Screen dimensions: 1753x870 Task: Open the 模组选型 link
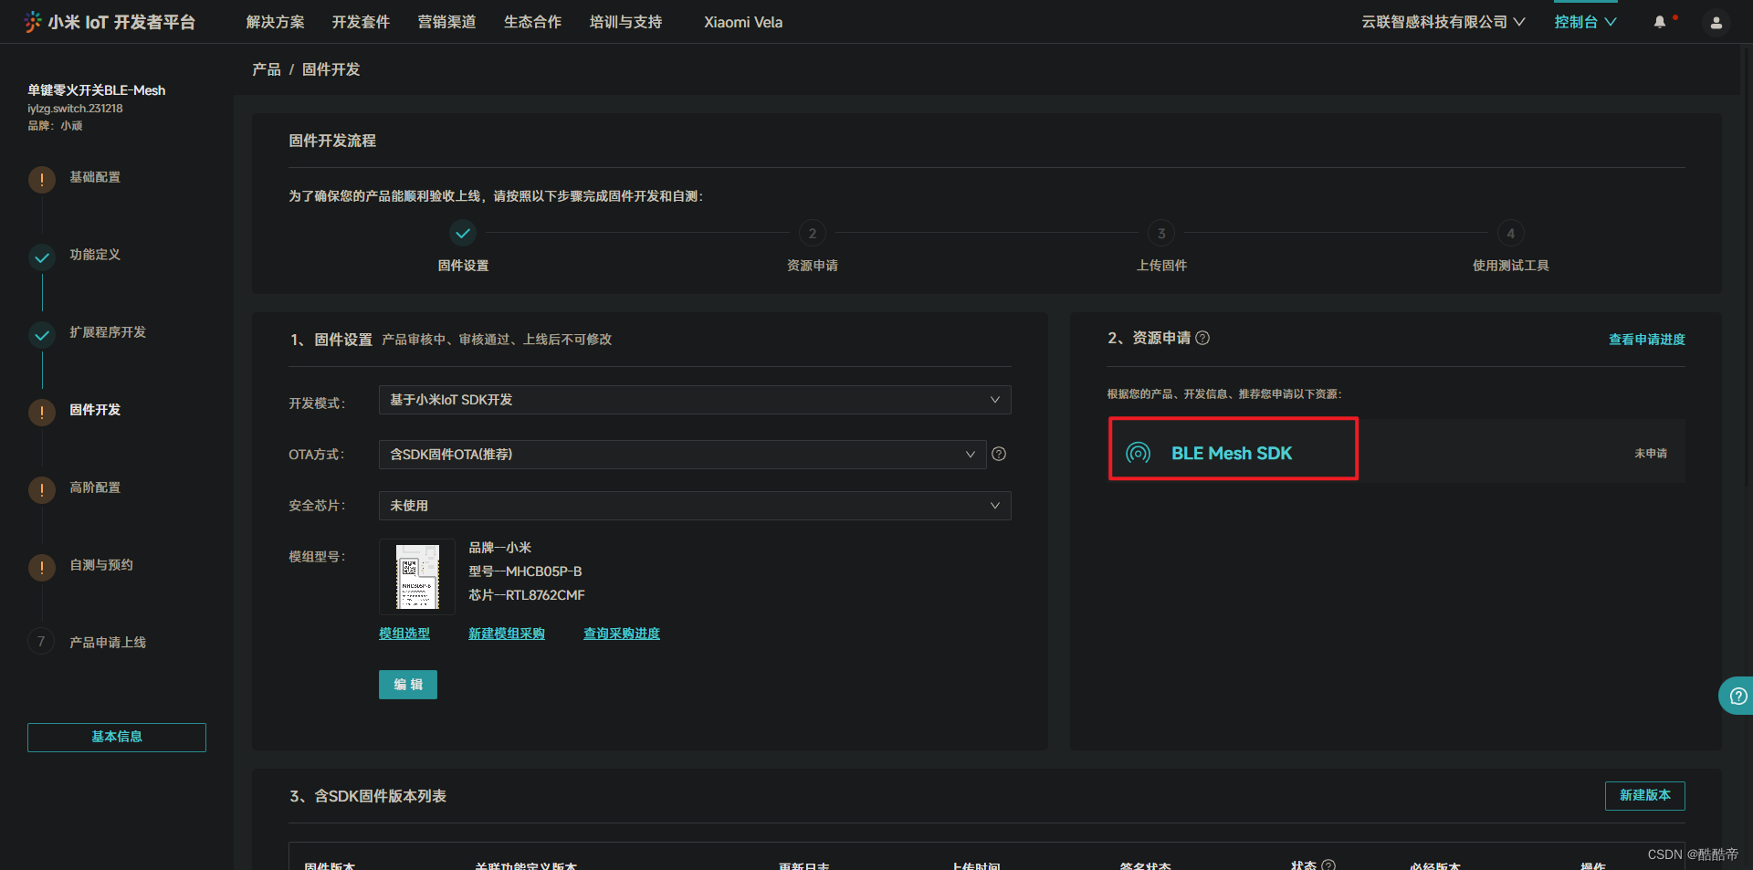tap(404, 634)
